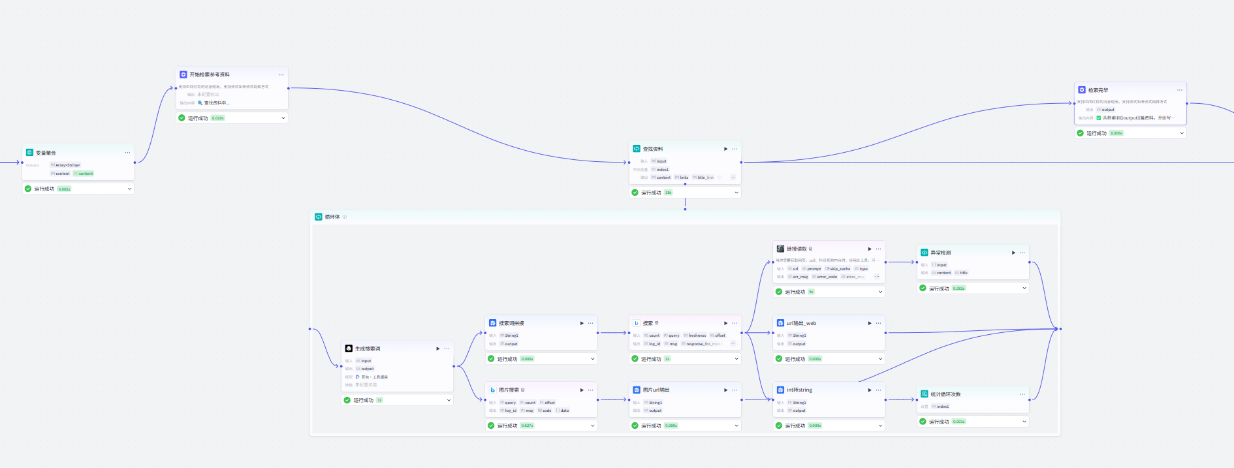Click the url输出_web node icon

coord(780,323)
